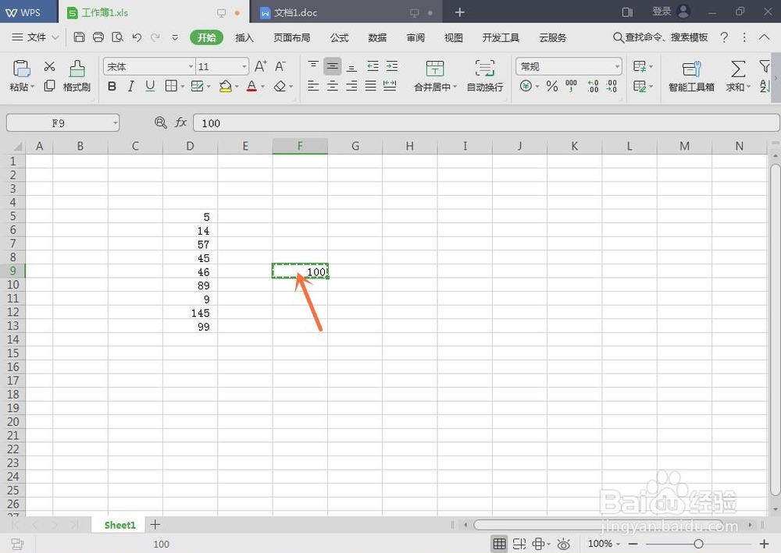
Task: Switch to the 插入 ribbon tab
Action: 244,37
